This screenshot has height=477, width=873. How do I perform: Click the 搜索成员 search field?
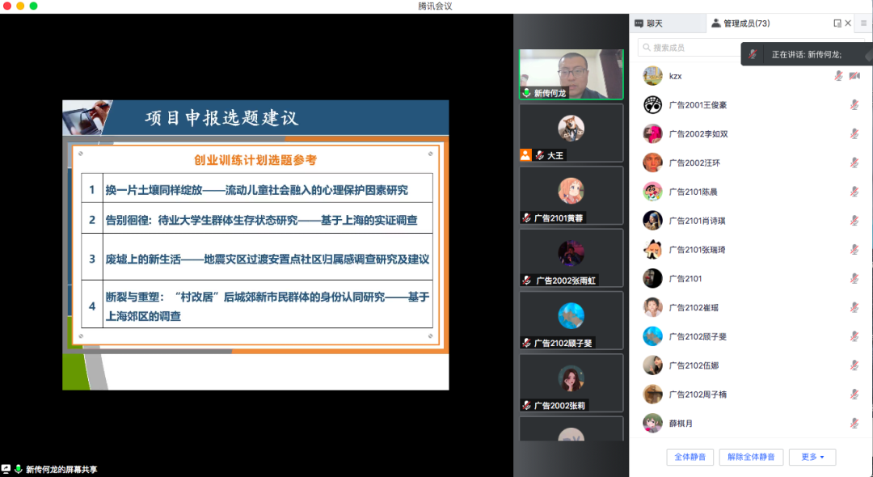pyautogui.click(x=687, y=48)
